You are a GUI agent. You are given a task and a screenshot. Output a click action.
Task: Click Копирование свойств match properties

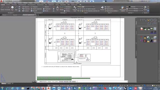coord(123,8)
